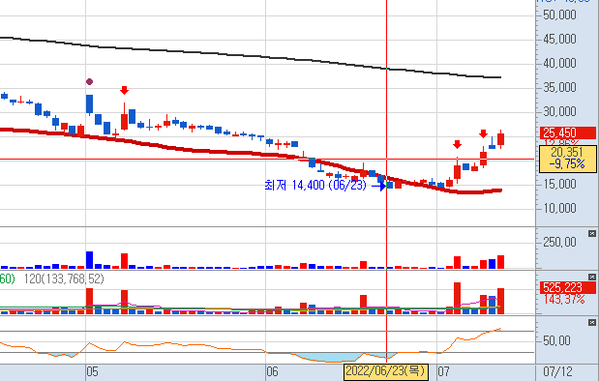Click the 250,00 volume axis label
This screenshot has width=599, height=381.
click(x=559, y=242)
